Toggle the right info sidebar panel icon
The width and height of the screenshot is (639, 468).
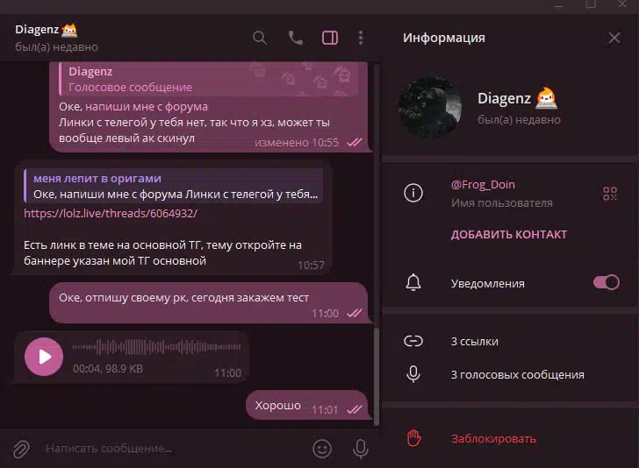click(x=330, y=38)
